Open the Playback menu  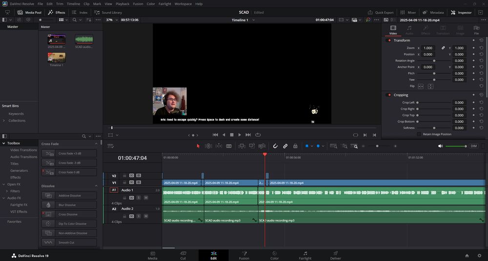click(122, 4)
